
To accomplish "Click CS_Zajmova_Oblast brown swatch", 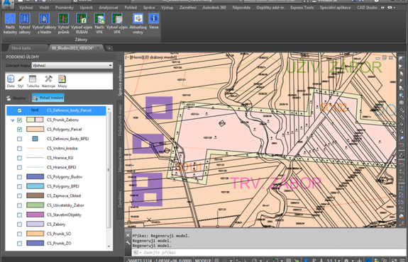I will click(x=35, y=195).
